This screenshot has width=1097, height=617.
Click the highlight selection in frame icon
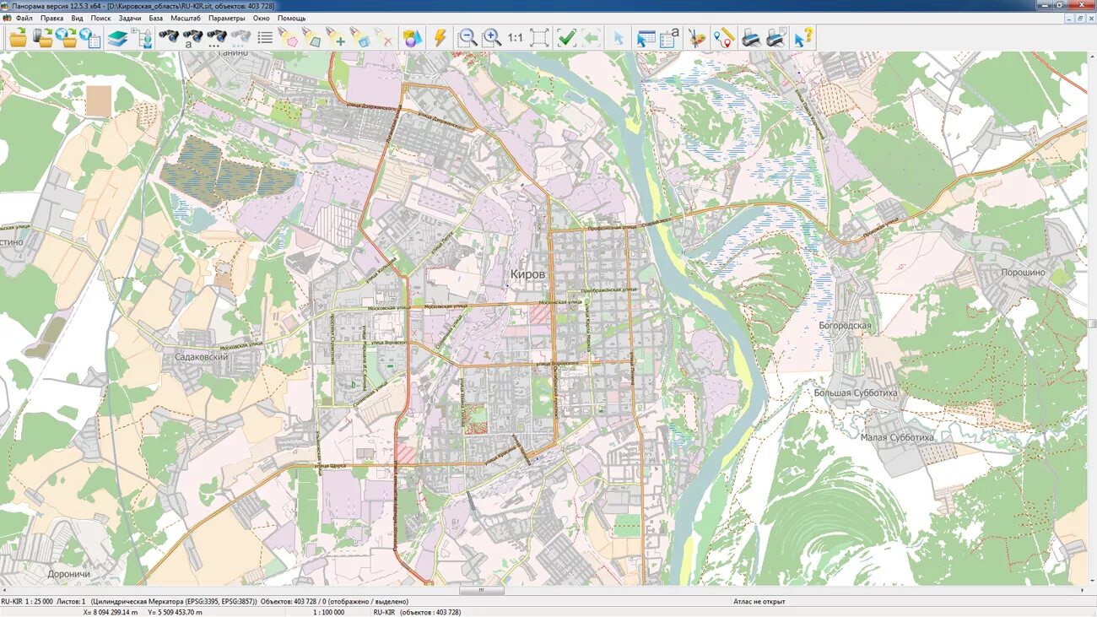pos(360,37)
